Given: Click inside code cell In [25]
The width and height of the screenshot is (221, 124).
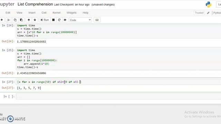Looking at the screenshot, I should pos(118,59).
